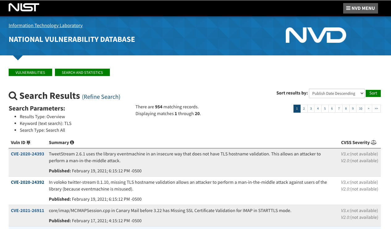Click the magnifier icon by Search Results

pyautogui.click(x=13, y=96)
